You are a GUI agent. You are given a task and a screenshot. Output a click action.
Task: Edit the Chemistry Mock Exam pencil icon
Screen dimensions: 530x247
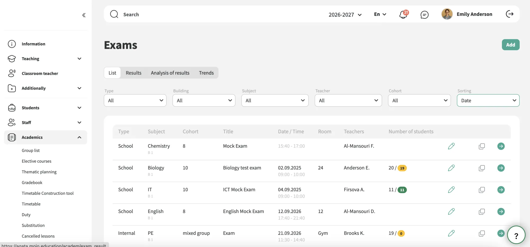point(451,146)
